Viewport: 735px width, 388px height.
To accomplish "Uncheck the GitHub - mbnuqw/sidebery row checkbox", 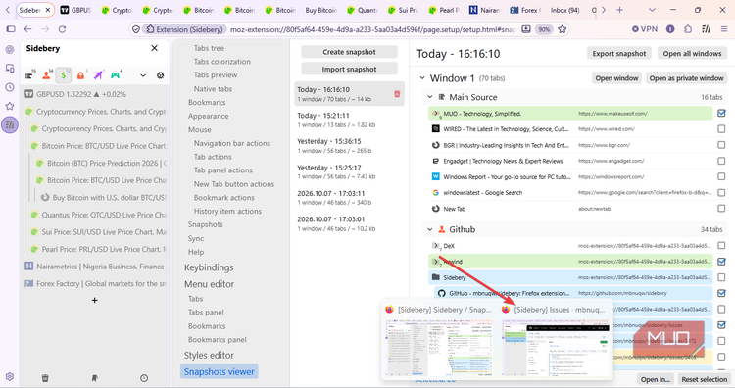I will (x=721, y=293).
